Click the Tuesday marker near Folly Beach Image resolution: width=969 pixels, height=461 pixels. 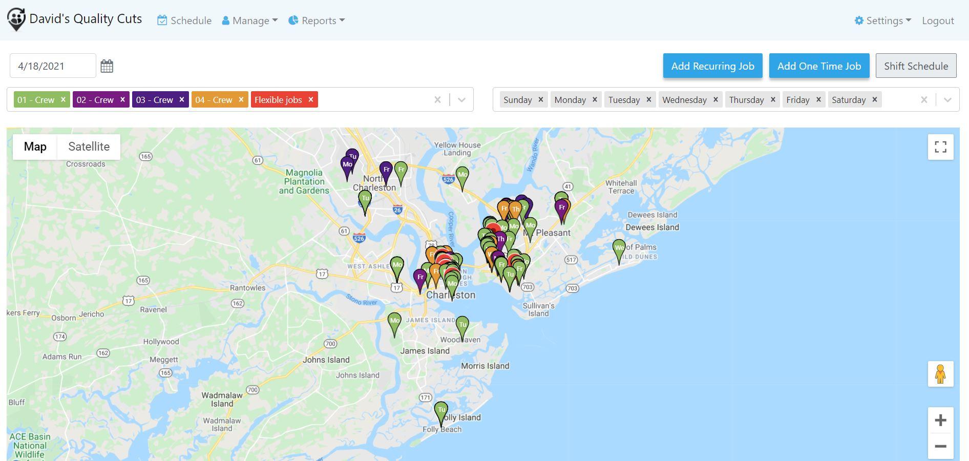coord(441,410)
